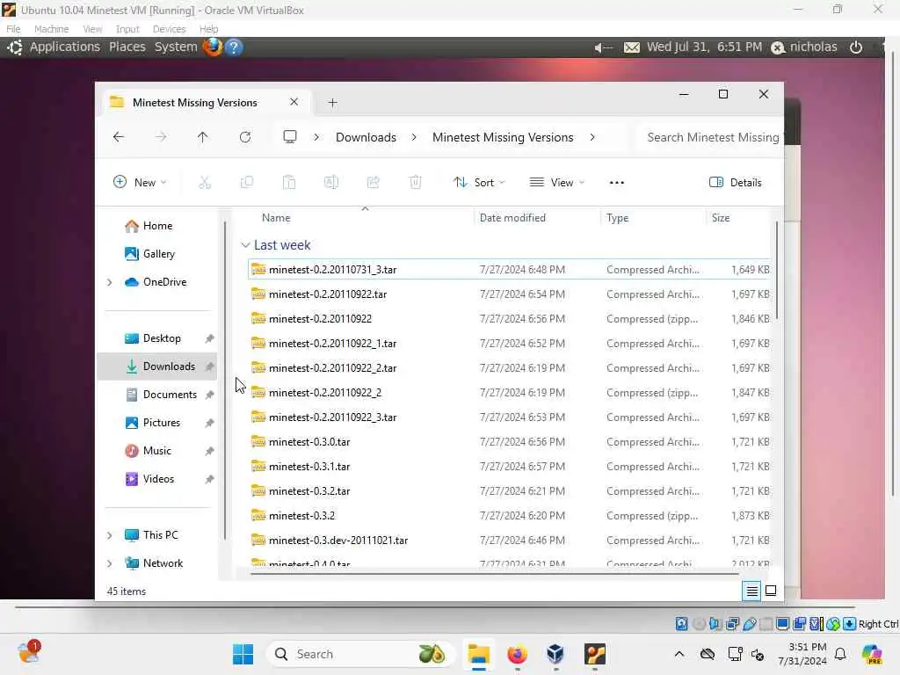
Task: Expand chevron after Minetest Missing Versions breadcrumb
Action: (x=592, y=137)
